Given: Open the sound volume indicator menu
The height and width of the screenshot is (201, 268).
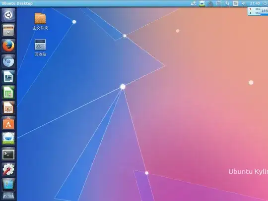Looking at the screenshot, I should tap(244, 3).
